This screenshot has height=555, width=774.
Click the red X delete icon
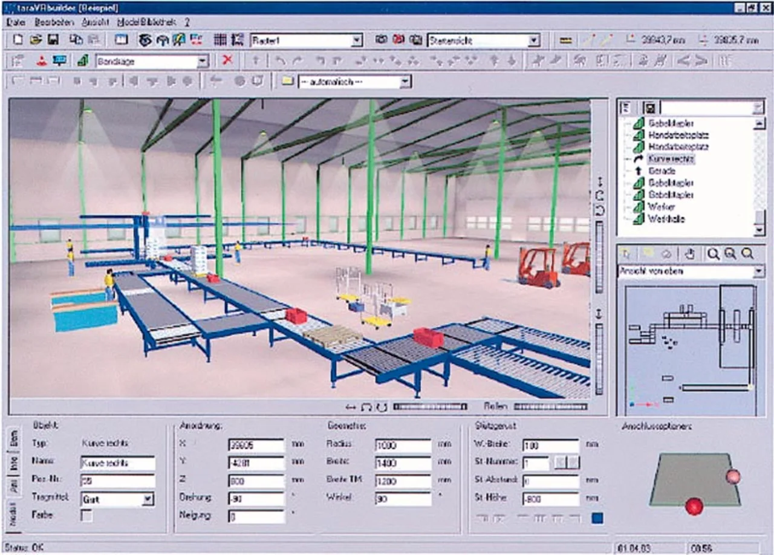[227, 60]
